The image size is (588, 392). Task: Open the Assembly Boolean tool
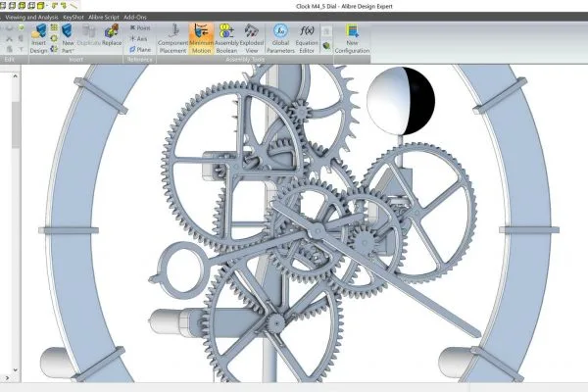coord(226,38)
